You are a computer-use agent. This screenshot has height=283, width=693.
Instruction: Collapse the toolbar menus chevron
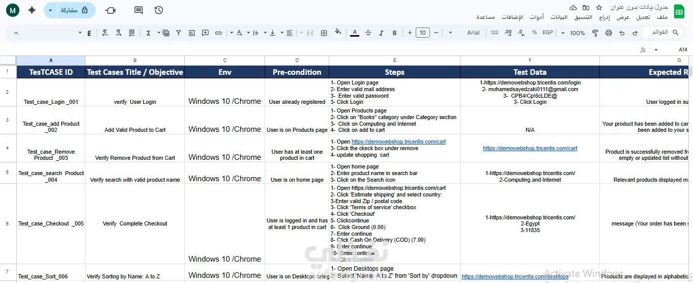click(x=16, y=33)
